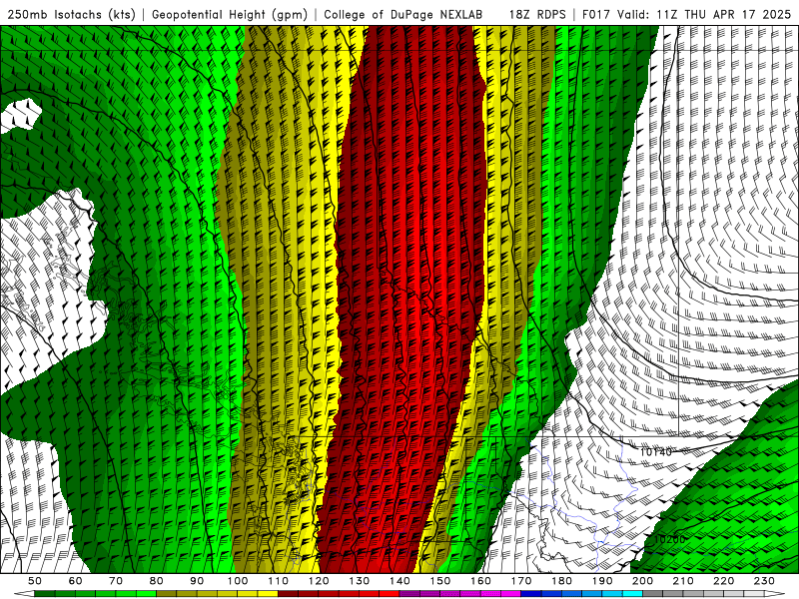Click the 60 value on the legend scale
Screen dimensions: 799x599
pos(75,581)
